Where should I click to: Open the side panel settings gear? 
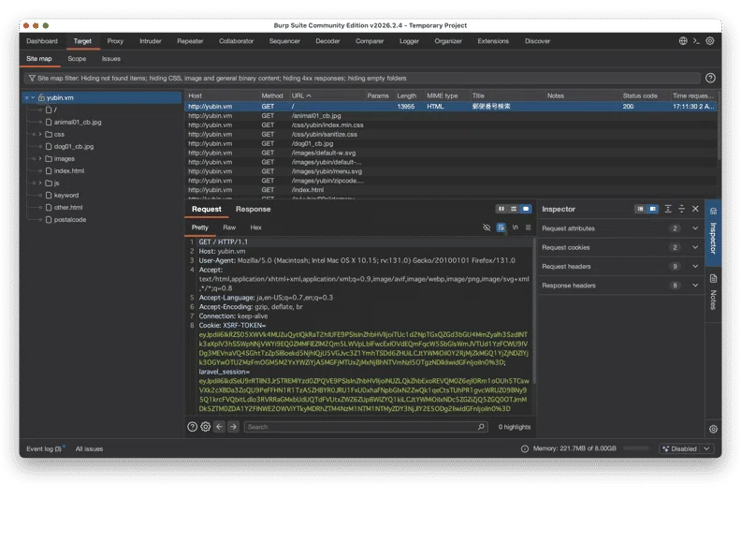tap(713, 429)
